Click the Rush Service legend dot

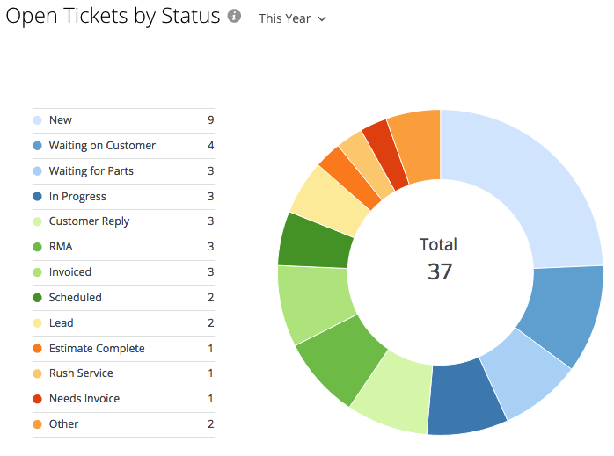tap(37, 373)
